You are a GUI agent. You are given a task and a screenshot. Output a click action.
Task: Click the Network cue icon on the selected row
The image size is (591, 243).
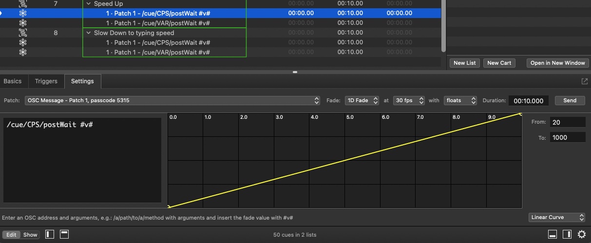(23, 13)
